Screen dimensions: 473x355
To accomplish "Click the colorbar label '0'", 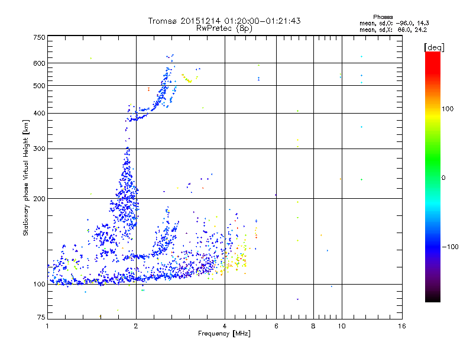I will pyautogui.click(x=443, y=178).
